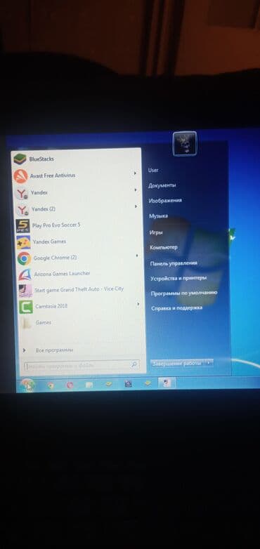260x549 pixels.
Task: Expand Camtasia 2018 jump list arrow
Action: point(138,304)
